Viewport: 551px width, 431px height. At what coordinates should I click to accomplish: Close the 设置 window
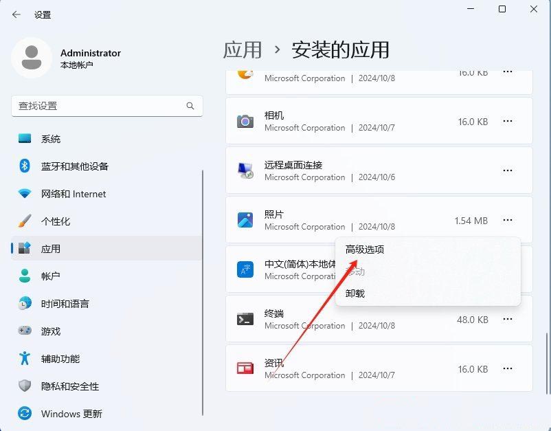pyautogui.click(x=533, y=9)
